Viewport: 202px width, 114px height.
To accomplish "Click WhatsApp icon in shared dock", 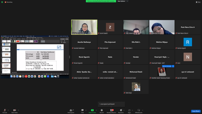I will coord(45,76).
